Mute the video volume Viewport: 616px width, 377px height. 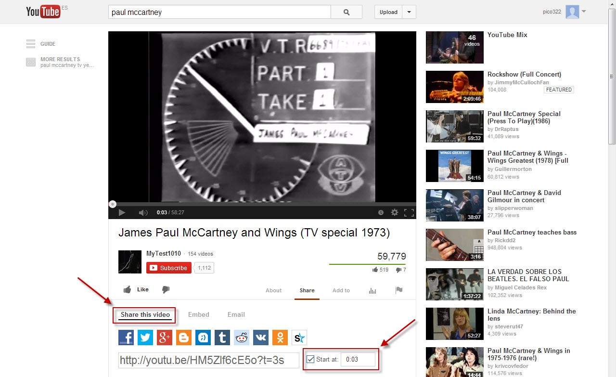click(x=143, y=212)
